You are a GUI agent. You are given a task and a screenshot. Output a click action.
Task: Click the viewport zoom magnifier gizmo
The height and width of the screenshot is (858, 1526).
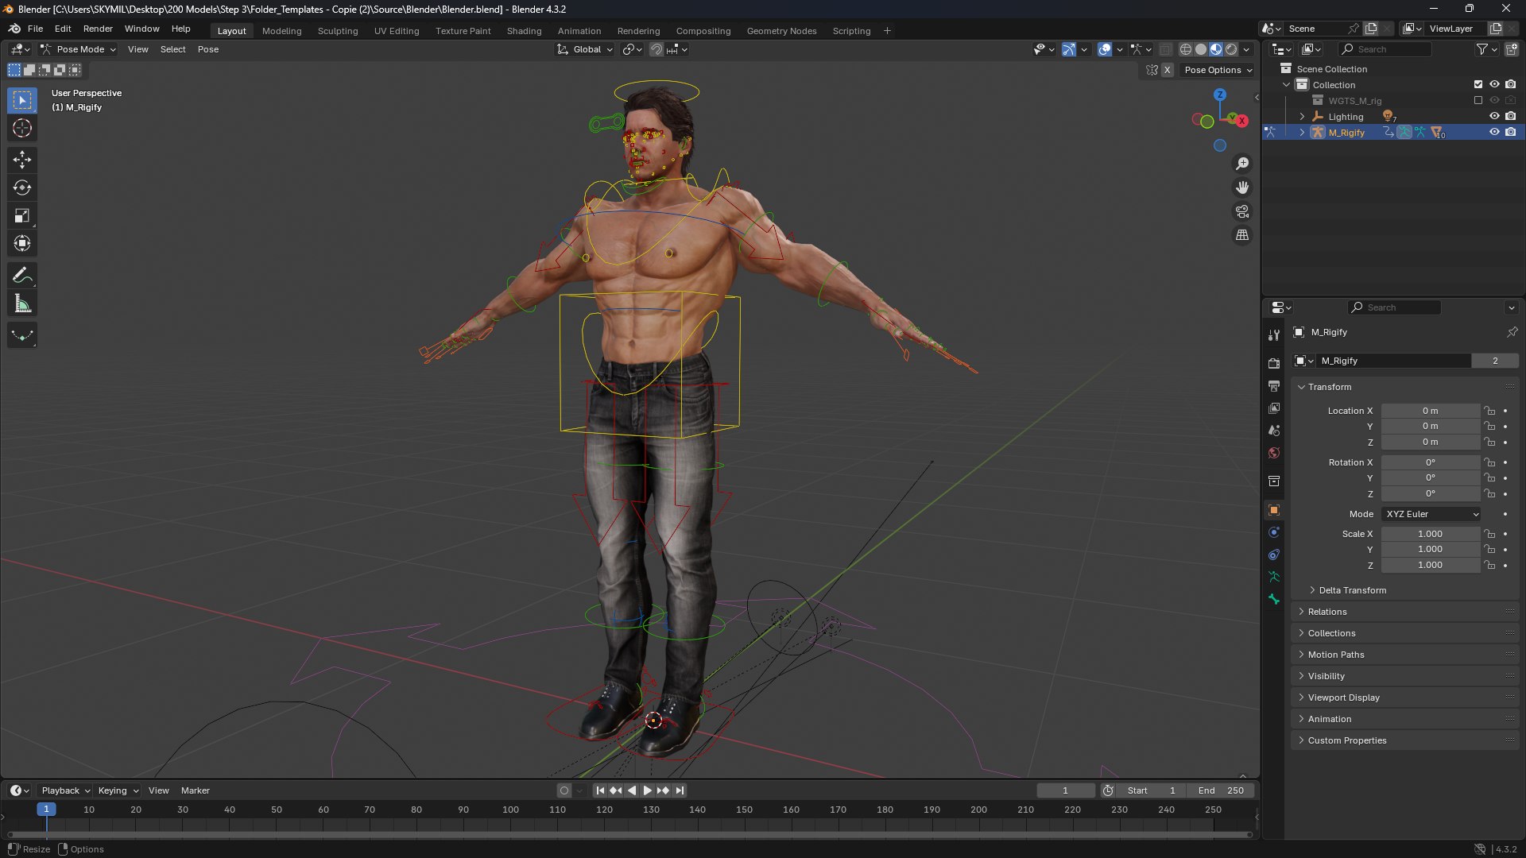coord(1242,164)
